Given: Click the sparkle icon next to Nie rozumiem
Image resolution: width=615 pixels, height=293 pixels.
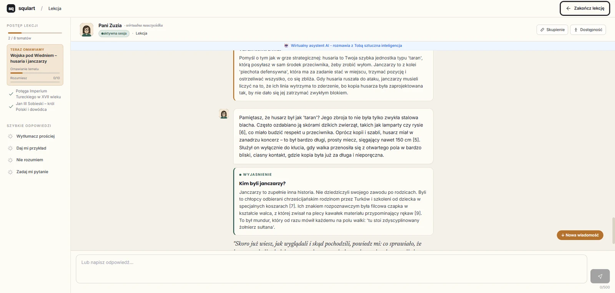Looking at the screenshot, I should (x=10, y=160).
